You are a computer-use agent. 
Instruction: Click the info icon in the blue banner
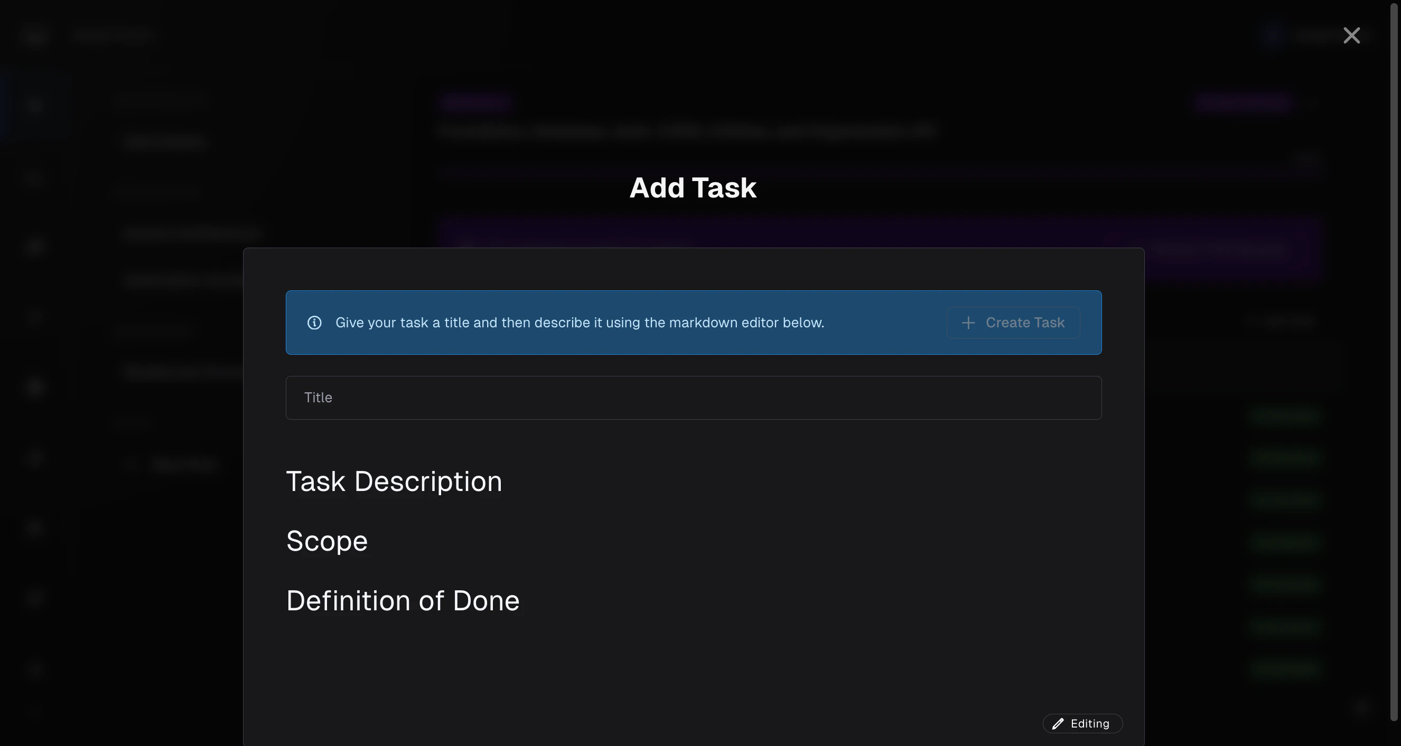[x=314, y=323]
